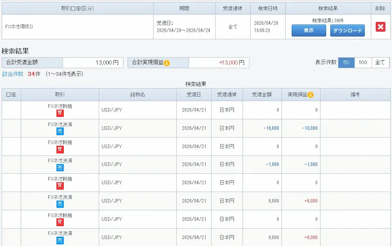Click the 受渡日 column header
This screenshot has height=246, width=392.
tap(194, 94)
